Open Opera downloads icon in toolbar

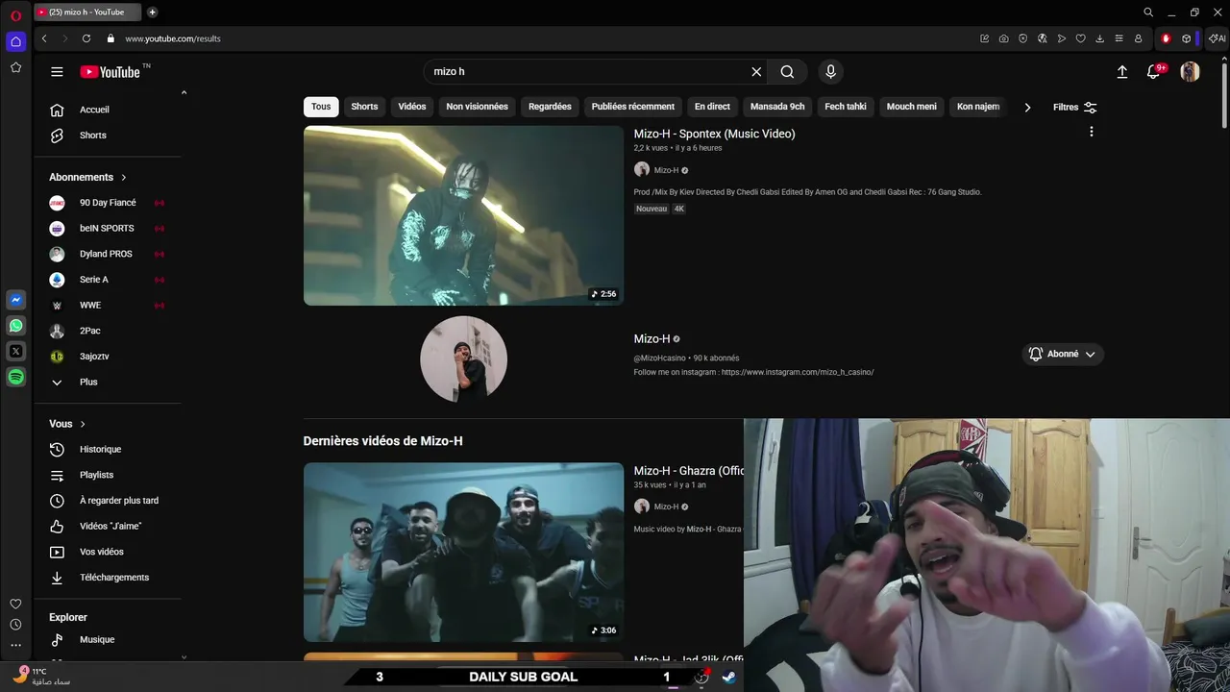(1099, 38)
